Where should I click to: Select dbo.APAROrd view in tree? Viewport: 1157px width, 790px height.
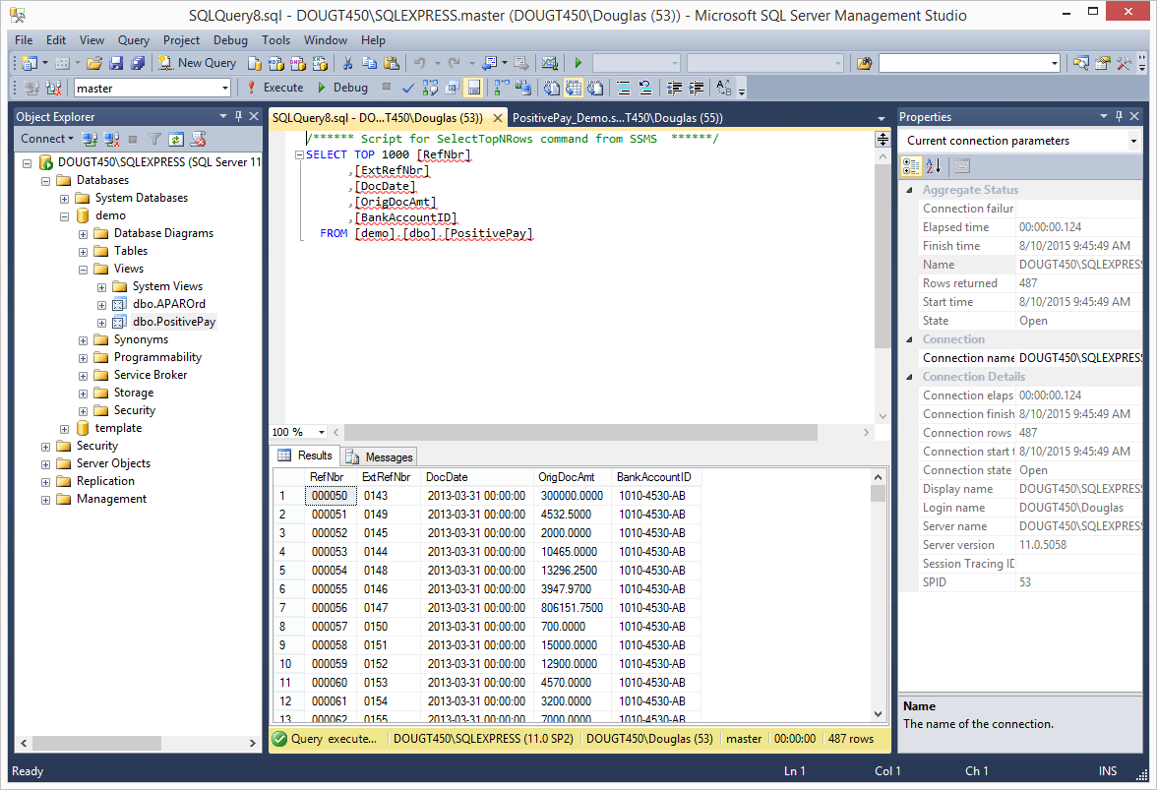pos(168,304)
